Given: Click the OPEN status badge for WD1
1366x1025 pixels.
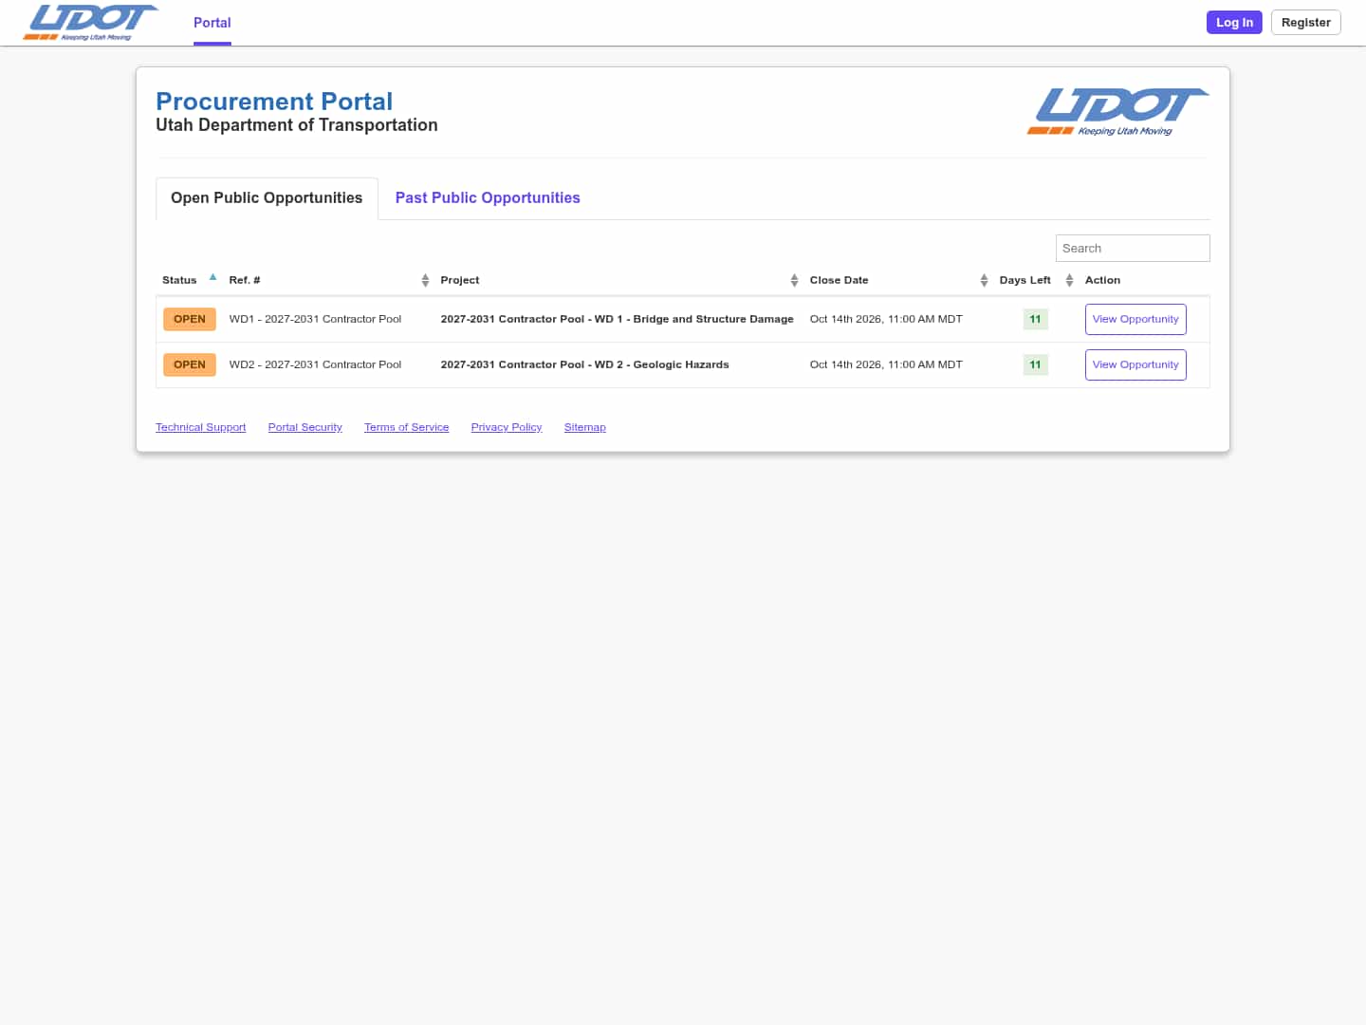Looking at the screenshot, I should pyautogui.click(x=190, y=319).
